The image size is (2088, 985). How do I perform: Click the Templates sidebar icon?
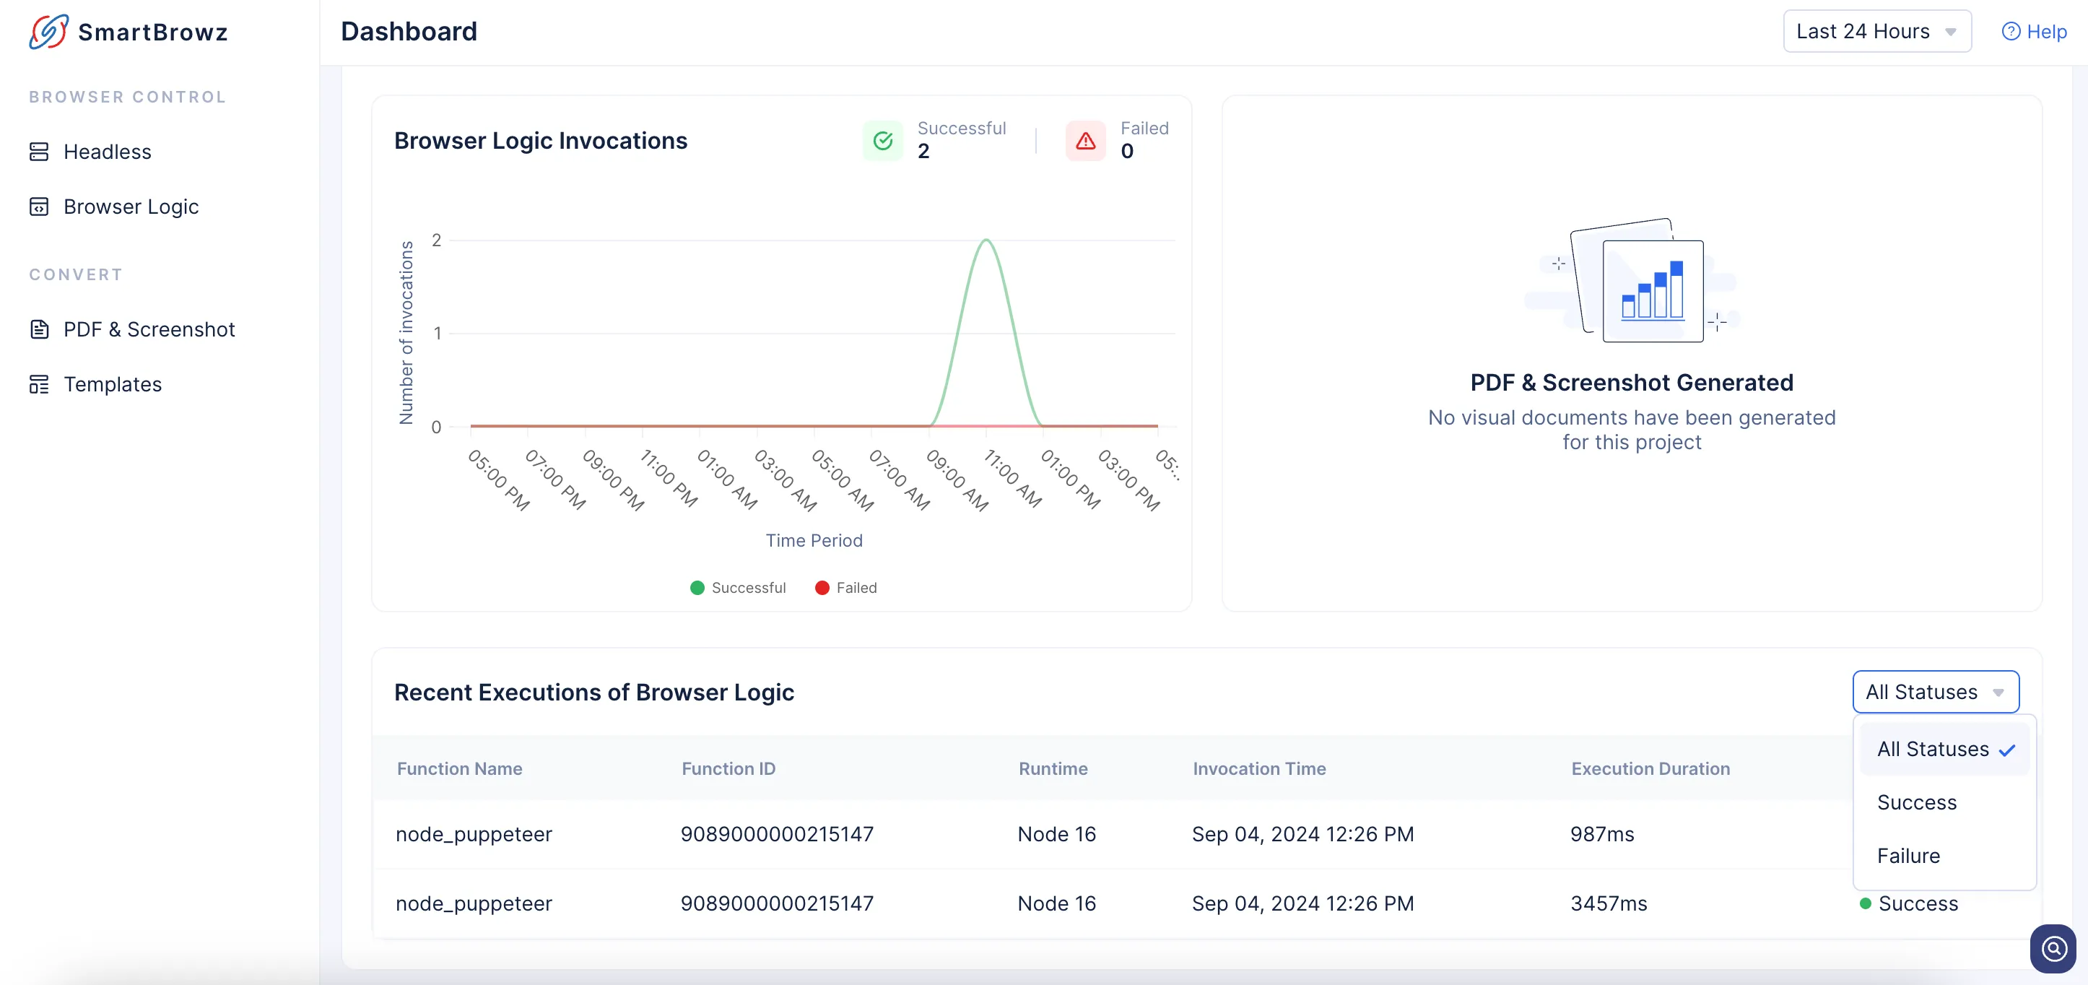coord(39,384)
